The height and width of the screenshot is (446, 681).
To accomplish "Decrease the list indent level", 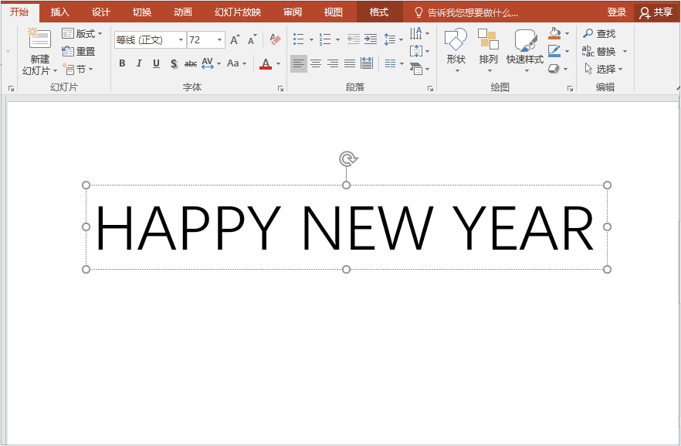I will pyautogui.click(x=353, y=39).
